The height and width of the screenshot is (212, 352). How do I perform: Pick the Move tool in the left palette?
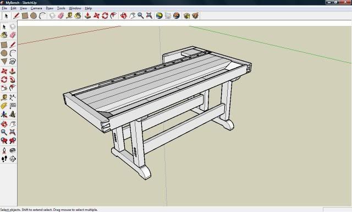(x=4, y=71)
